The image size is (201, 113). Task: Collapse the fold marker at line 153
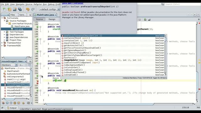point(41,76)
